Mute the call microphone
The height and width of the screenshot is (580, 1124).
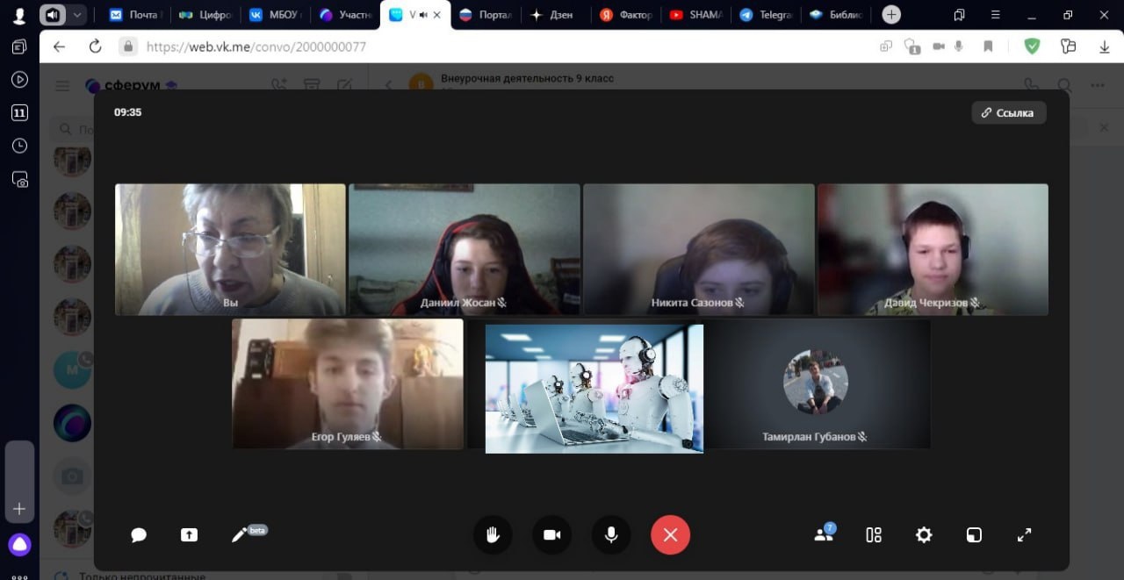610,535
